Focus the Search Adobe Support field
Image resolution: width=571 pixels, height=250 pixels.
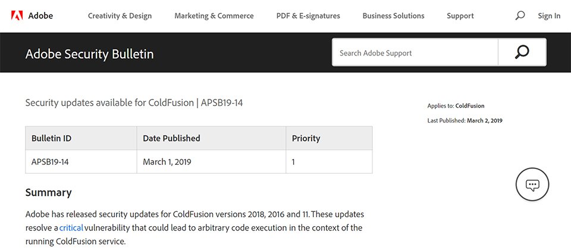point(415,53)
